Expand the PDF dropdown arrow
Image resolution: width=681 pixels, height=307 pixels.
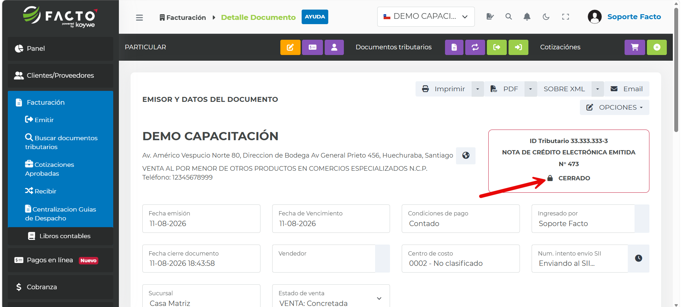pyautogui.click(x=530, y=89)
